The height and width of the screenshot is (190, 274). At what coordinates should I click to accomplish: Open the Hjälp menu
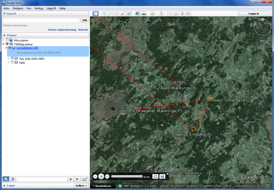[62, 8]
